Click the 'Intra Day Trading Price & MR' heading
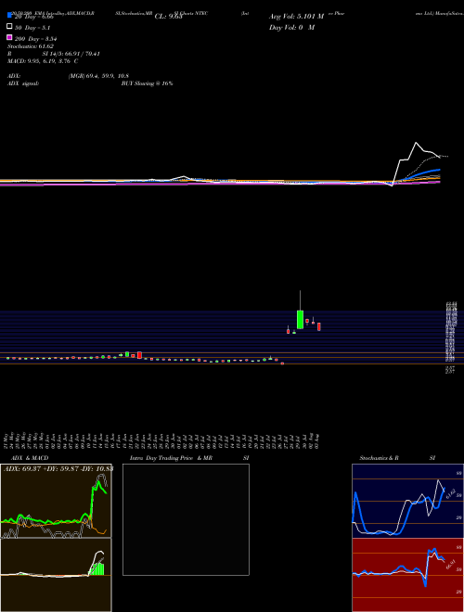Screen dimensions: 464x612 coord(171,458)
